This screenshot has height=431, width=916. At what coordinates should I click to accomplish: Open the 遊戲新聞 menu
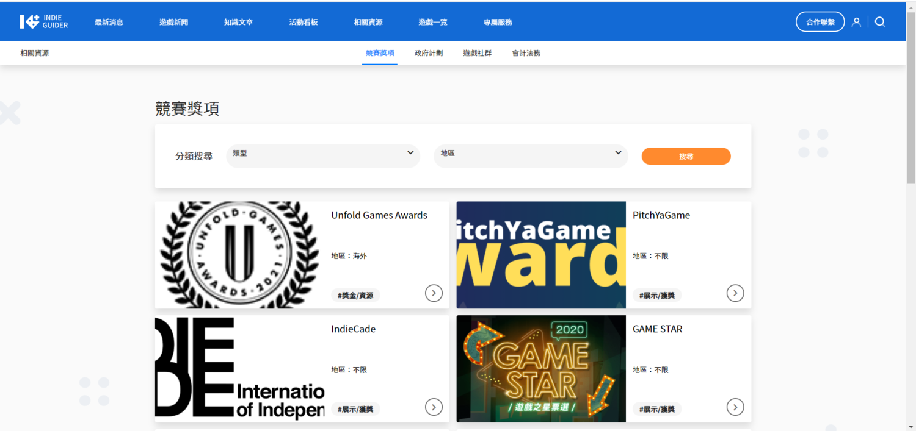coord(174,22)
